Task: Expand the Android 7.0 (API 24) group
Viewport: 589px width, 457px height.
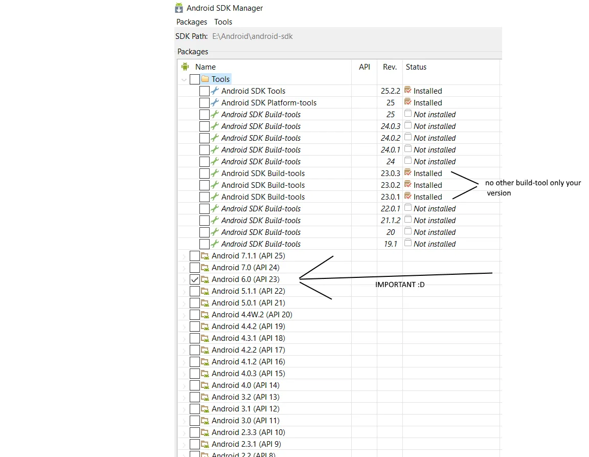Action: click(x=184, y=268)
